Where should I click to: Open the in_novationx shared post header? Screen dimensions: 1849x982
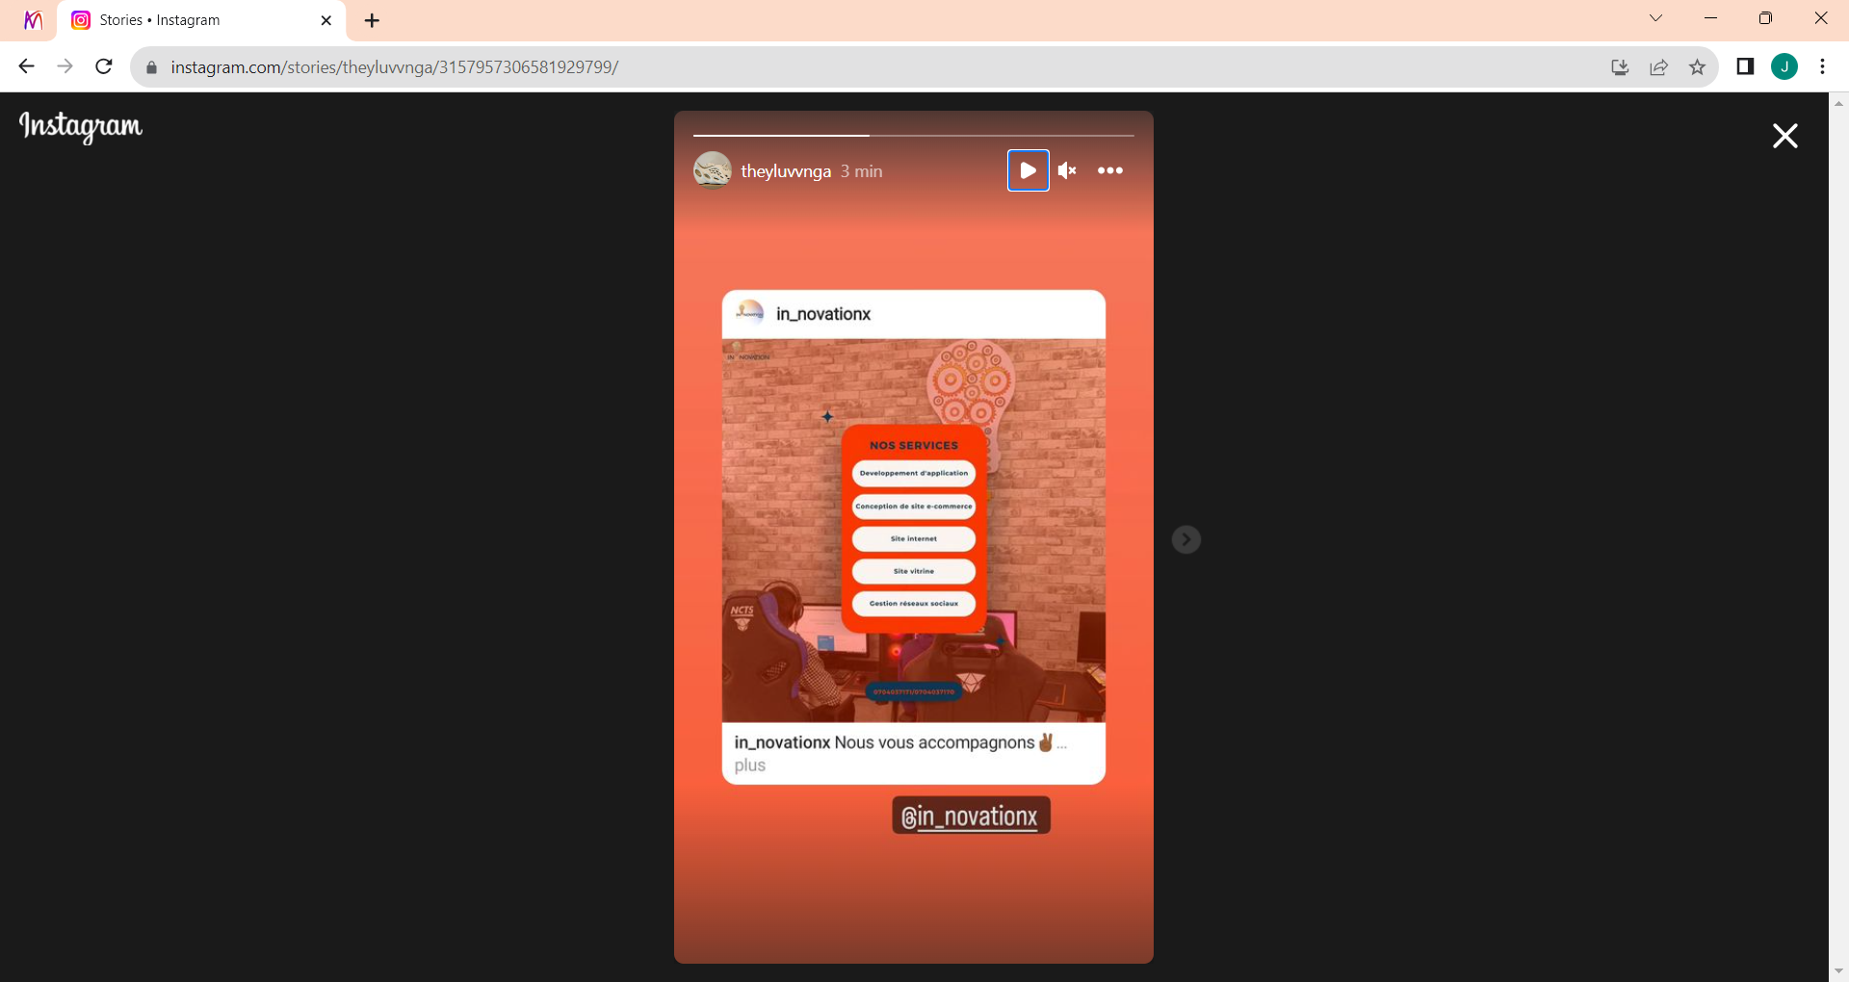coord(822,314)
